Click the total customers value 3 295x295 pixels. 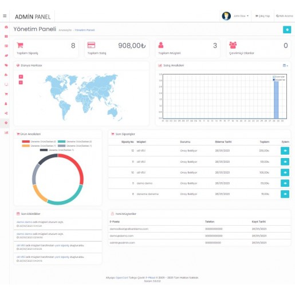coord(215,46)
